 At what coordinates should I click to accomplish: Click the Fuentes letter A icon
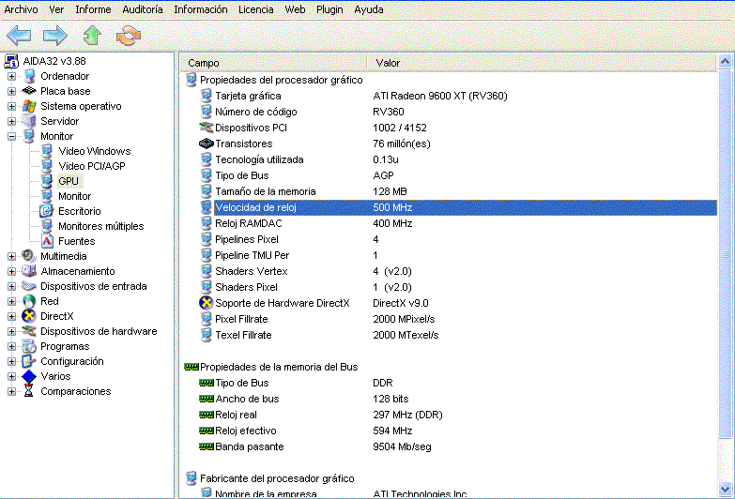(x=47, y=241)
